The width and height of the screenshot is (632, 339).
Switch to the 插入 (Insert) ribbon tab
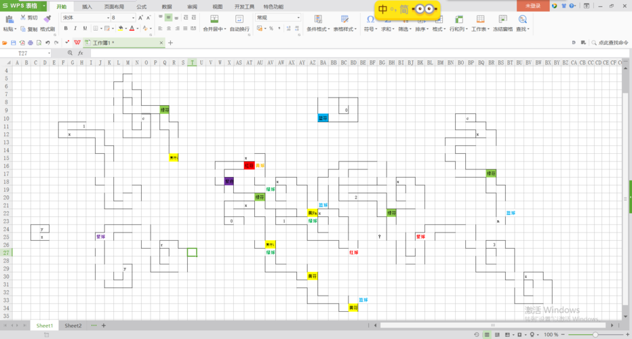click(87, 6)
